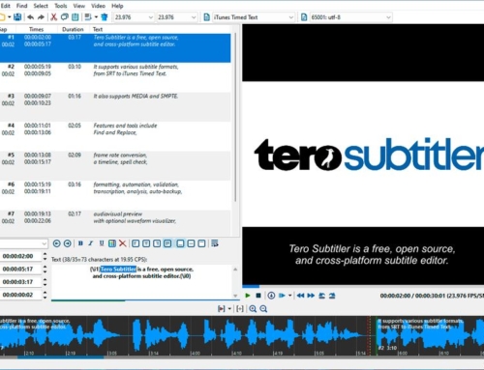This screenshot has width=484, height=370.
Task: Click the start time field 00:00:02:00
Action: click(x=20, y=256)
